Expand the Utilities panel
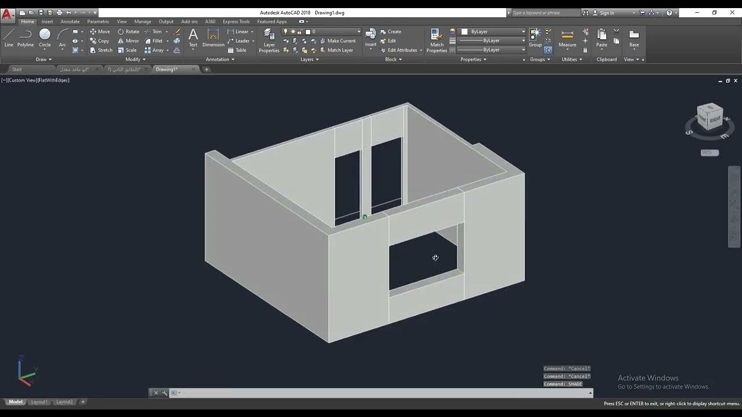Viewport: 742px width, 417px height. click(x=572, y=59)
